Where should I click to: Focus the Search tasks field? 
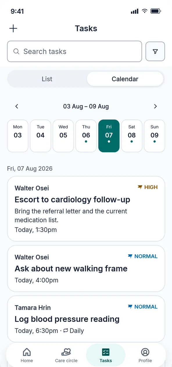click(74, 51)
